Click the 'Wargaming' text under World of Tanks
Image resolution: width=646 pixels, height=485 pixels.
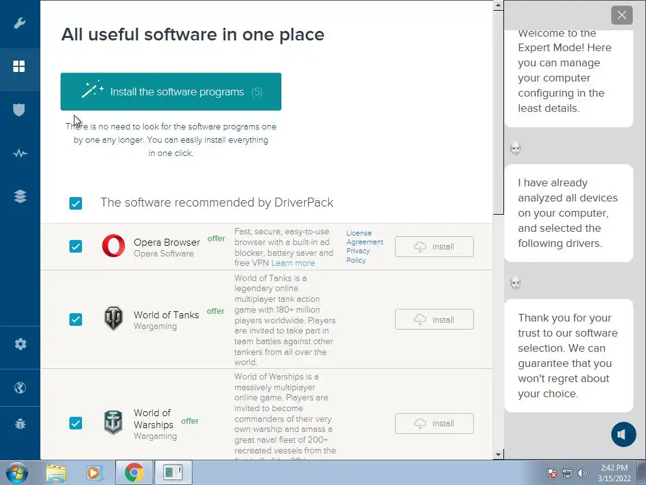155,326
